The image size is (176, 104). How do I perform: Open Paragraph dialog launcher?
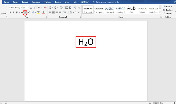pos(80,17)
